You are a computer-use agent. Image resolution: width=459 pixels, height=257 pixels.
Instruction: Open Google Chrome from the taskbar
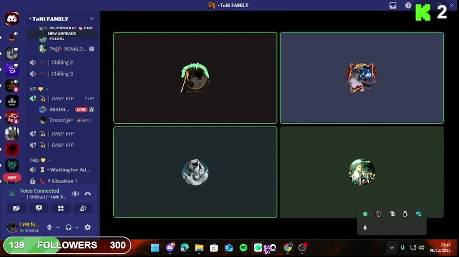(287, 248)
